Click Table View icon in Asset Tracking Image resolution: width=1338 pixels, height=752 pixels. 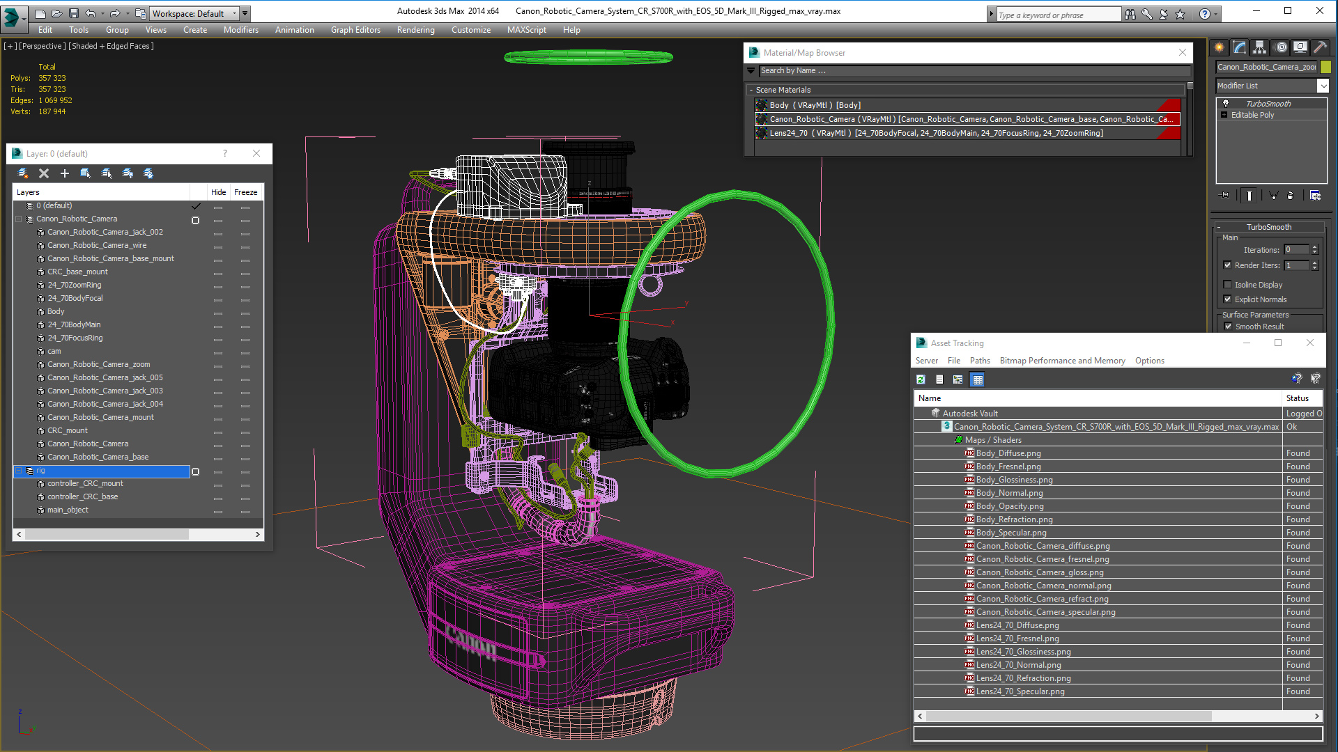[x=978, y=379]
